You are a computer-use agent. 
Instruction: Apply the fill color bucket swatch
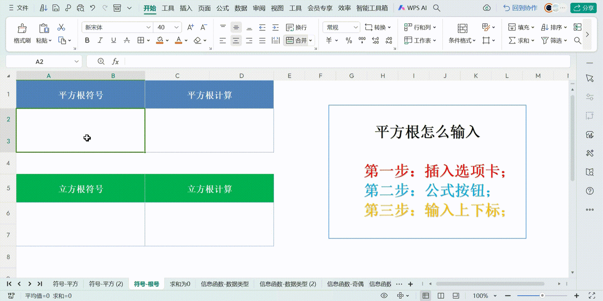point(160,40)
